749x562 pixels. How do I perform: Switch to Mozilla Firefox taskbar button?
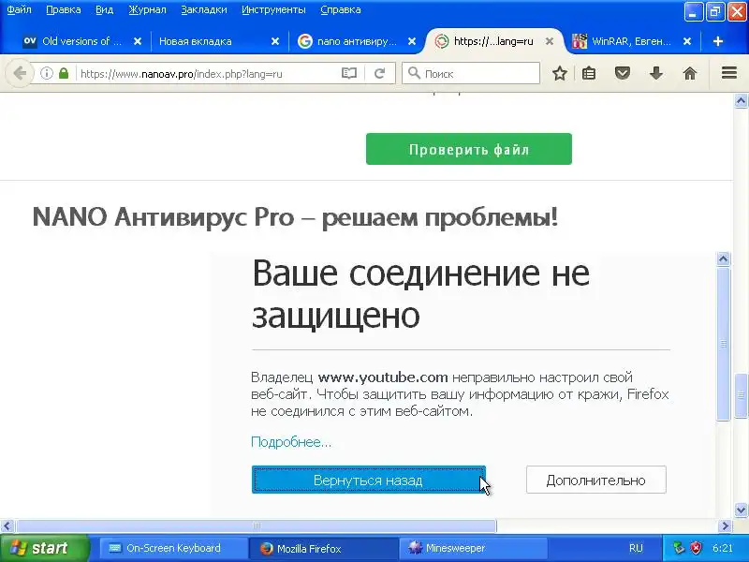pyautogui.click(x=322, y=548)
